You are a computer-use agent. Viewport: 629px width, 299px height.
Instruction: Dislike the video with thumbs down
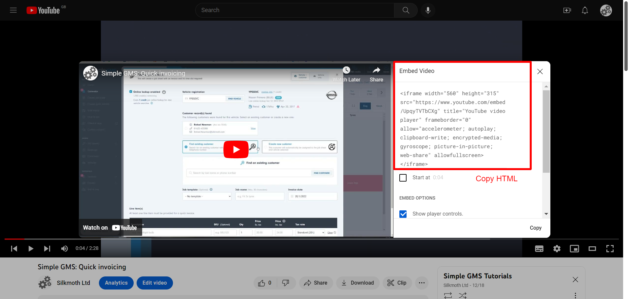coord(286,283)
